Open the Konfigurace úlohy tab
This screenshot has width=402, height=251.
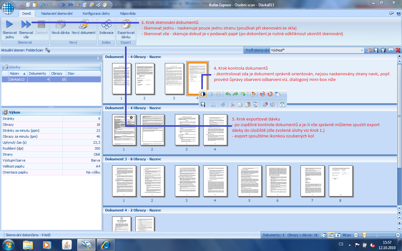pos(96,13)
